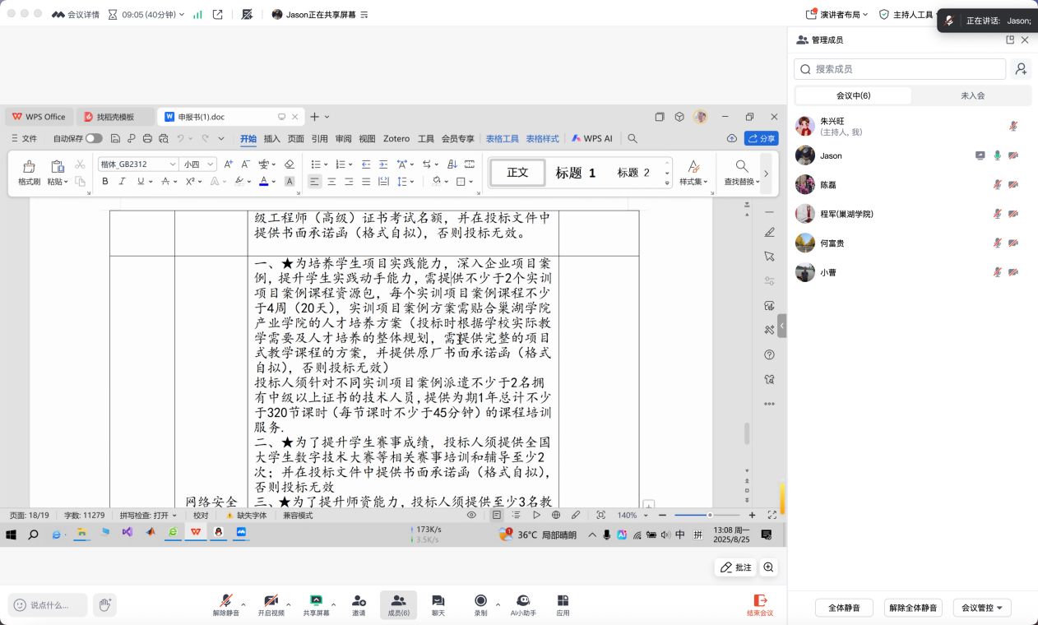Open the Insert (插入) ribbon tab
This screenshot has width=1038, height=625.
pyautogui.click(x=271, y=139)
